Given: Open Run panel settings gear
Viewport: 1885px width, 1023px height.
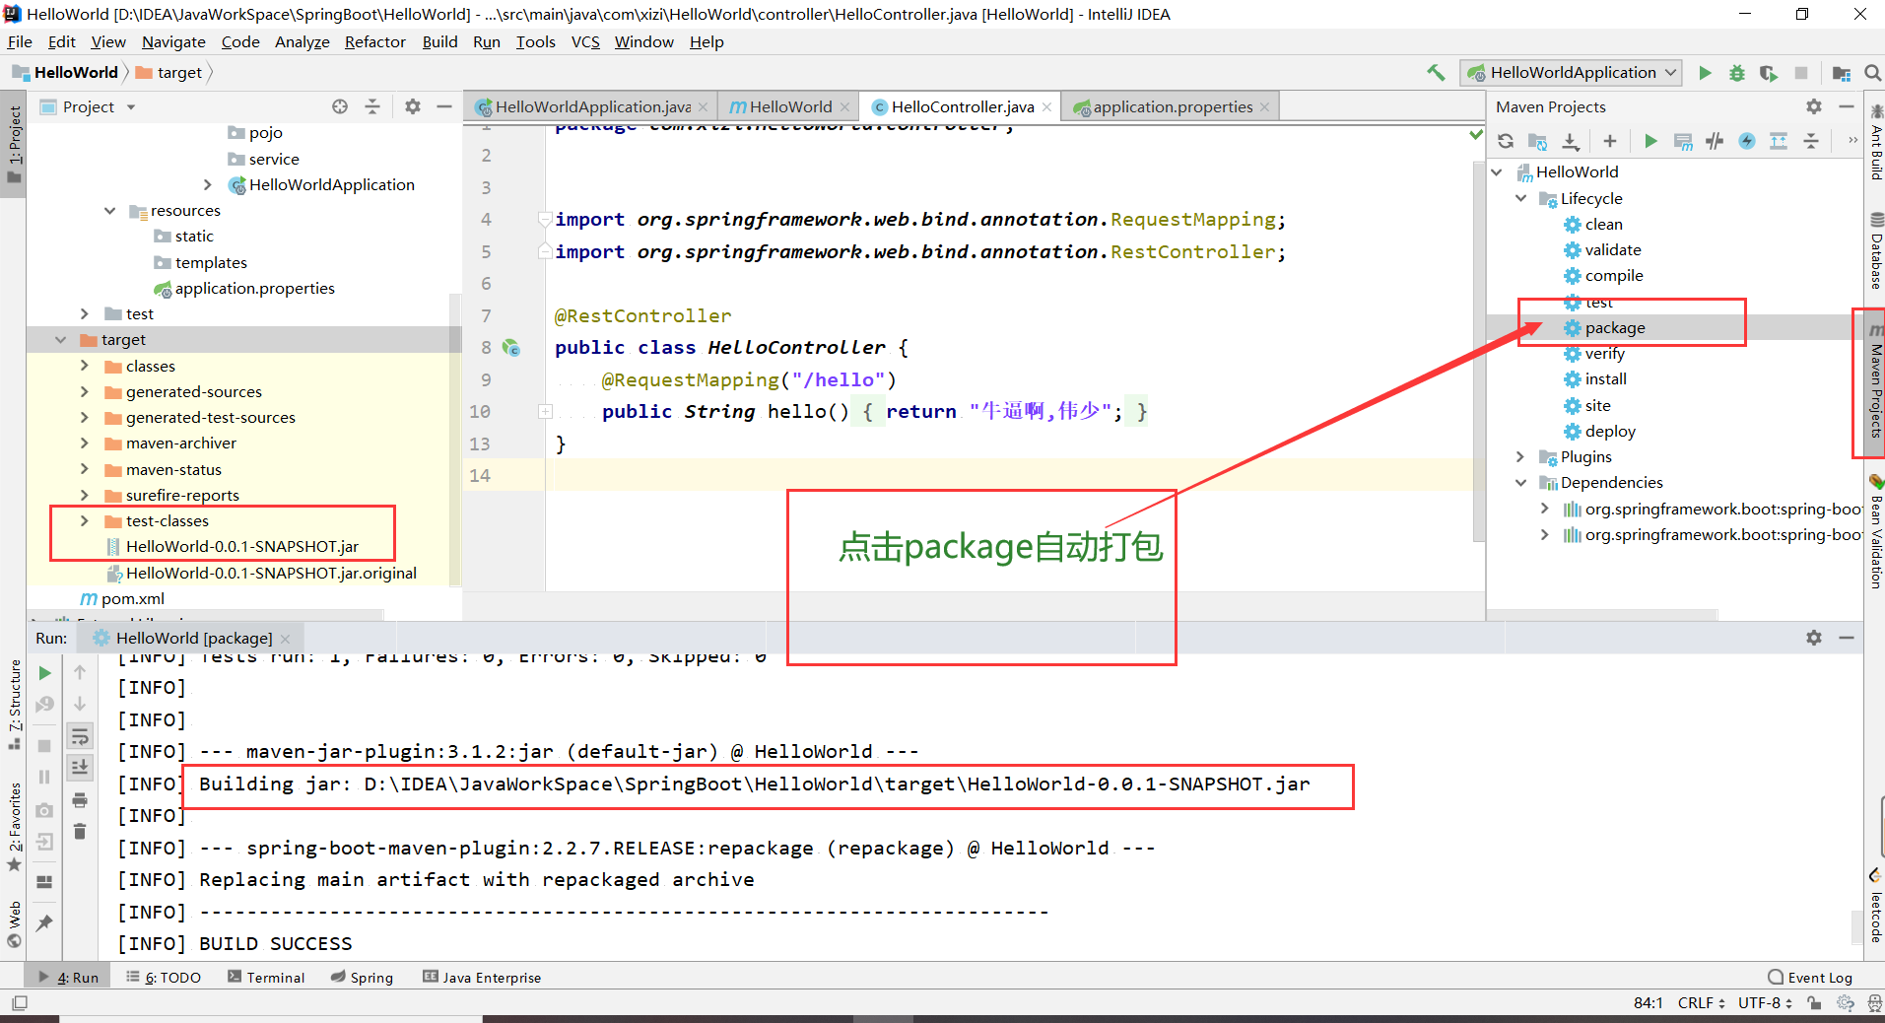Looking at the screenshot, I should pos(1814,638).
